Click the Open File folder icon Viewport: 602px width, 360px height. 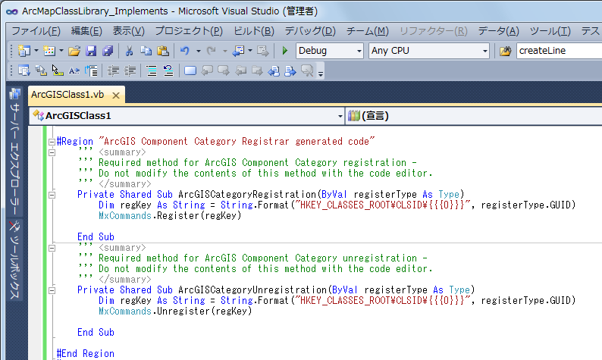coord(74,51)
